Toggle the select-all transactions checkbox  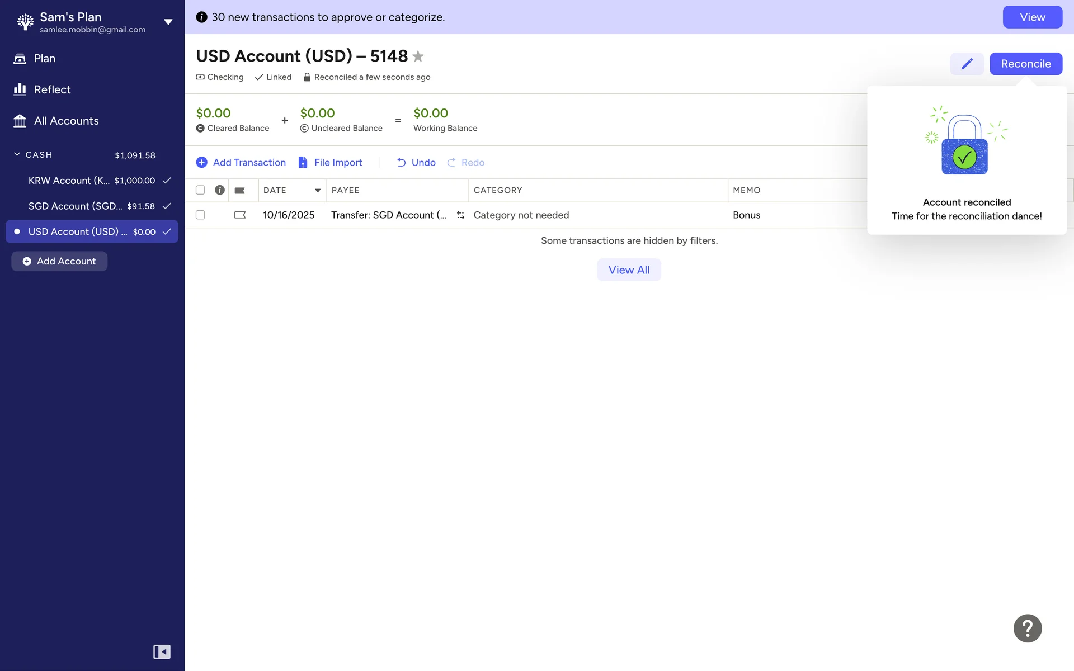pos(200,190)
